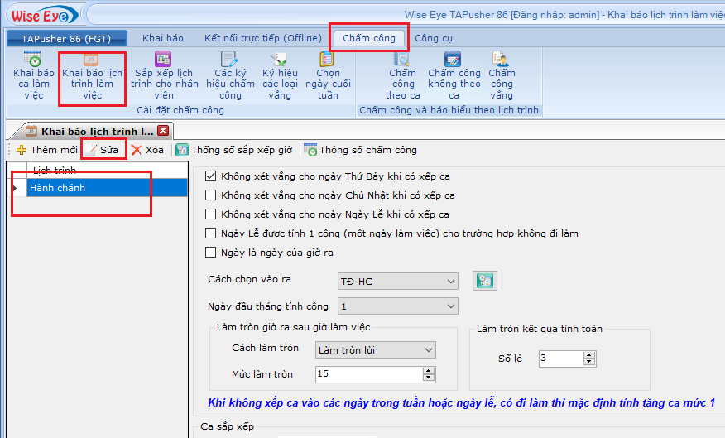Check Ngày là ngày của giờ ra
Screen dimensions: 725x438
click(x=210, y=253)
